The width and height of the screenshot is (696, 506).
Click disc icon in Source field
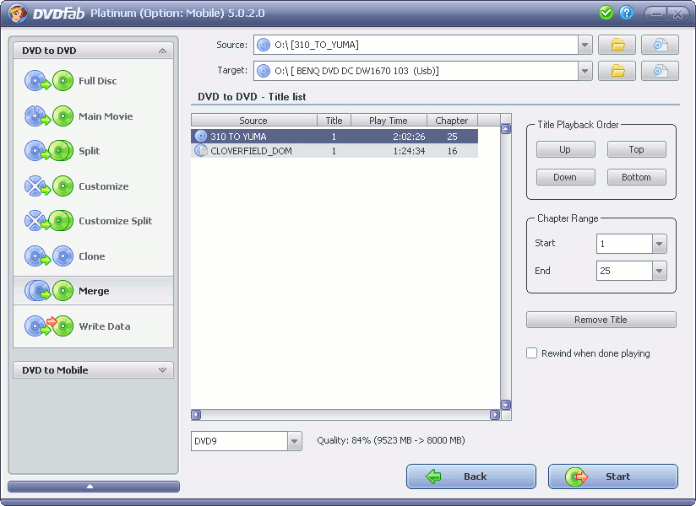coord(264,45)
